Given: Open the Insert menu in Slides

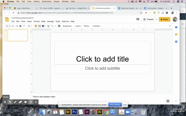Looking at the screenshot, I should (x=29, y=21).
